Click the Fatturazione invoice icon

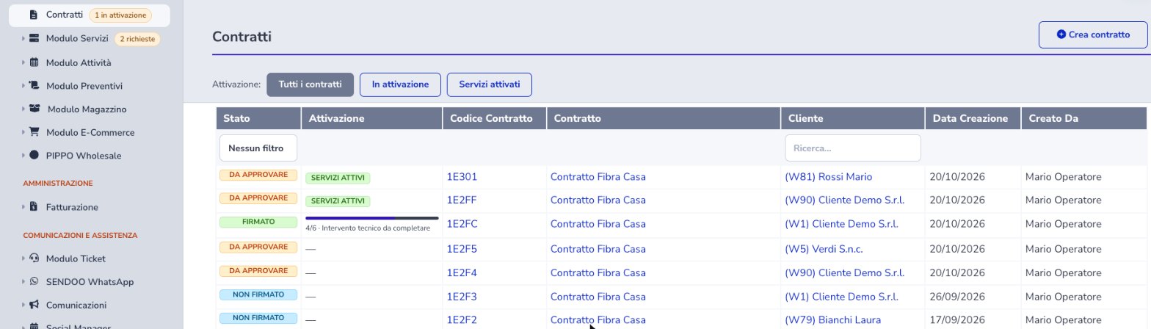point(34,207)
